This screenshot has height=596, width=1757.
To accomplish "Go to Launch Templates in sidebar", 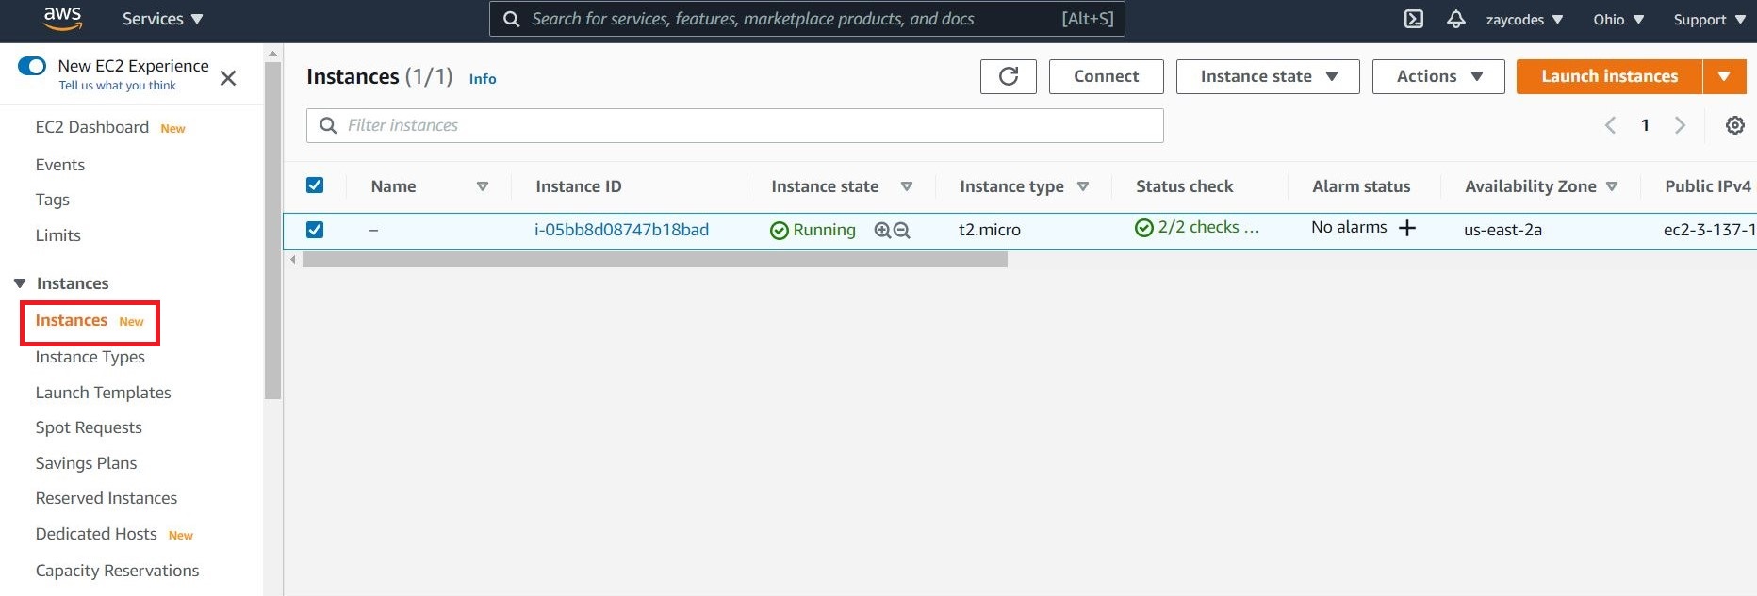I will tap(103, 393).
